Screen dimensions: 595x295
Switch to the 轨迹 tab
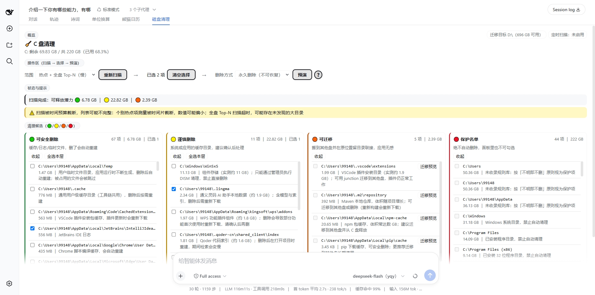tap(54, 19)
